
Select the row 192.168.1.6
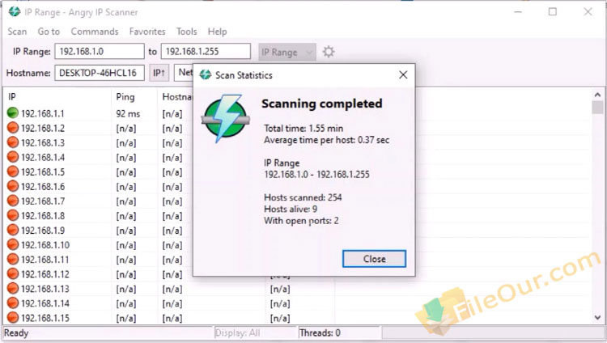(x=99, y=186)
